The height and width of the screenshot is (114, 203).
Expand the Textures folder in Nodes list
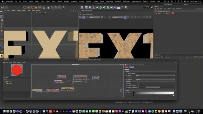(4, 82)
